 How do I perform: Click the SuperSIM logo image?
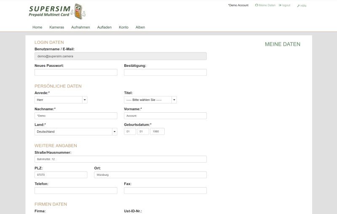pos(57,11)
